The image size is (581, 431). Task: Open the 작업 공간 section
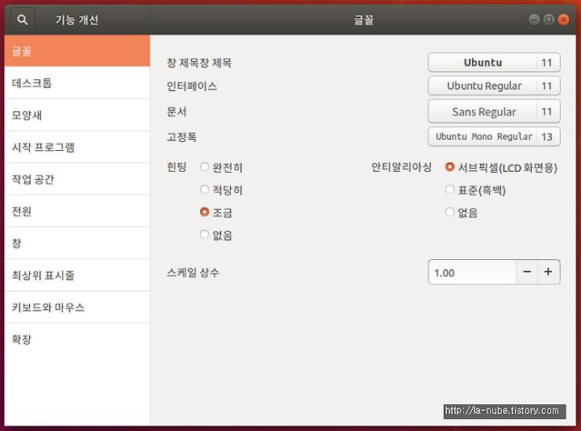click(x=77, y=179)
